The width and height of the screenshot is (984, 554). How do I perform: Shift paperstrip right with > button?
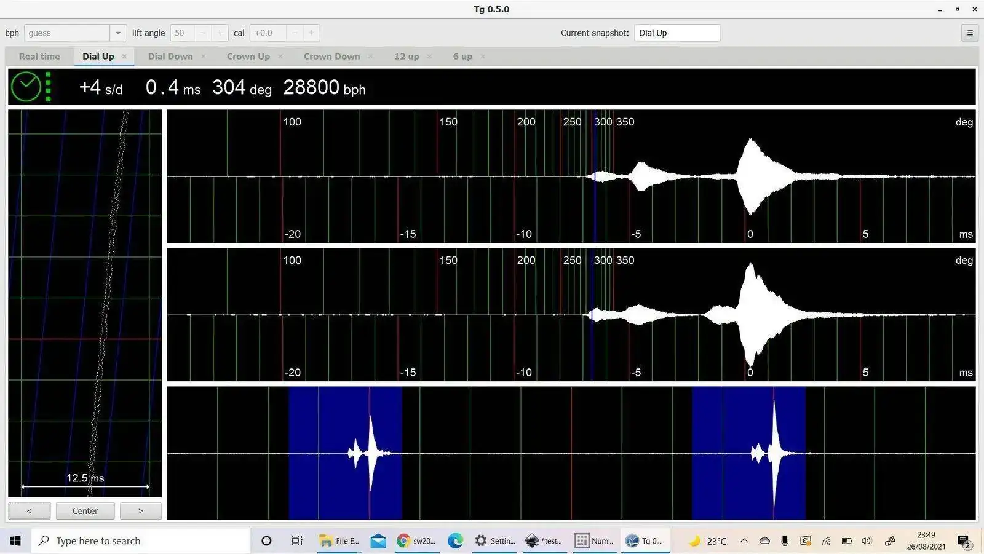click(x=141, y=511)
